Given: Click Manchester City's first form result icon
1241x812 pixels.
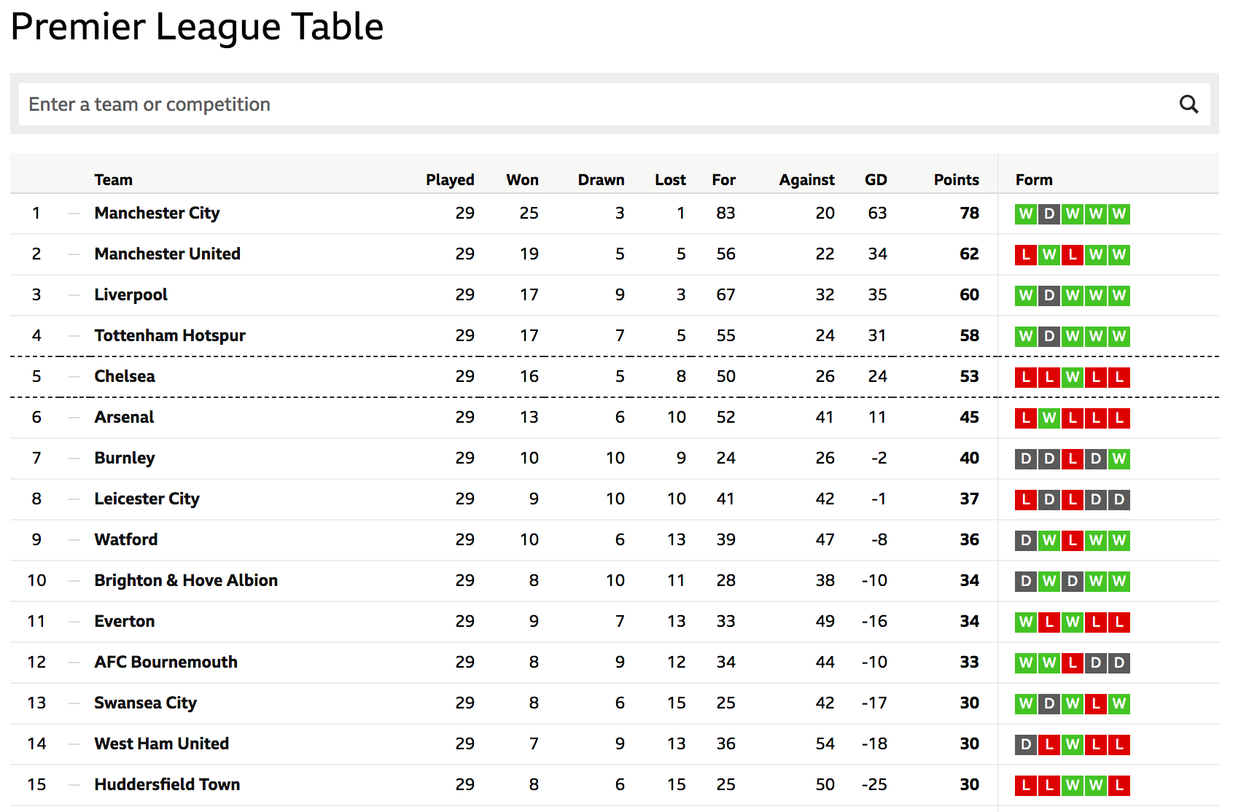Looking at the screenshot, I should [x=1026, y=214].
